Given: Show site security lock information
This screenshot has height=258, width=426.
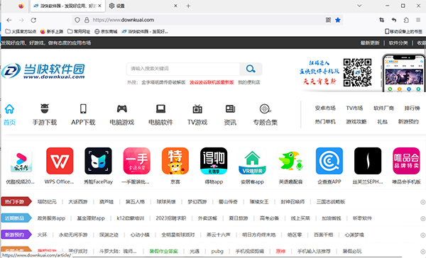Looking at the screenshot, I should tap(87, 20).
